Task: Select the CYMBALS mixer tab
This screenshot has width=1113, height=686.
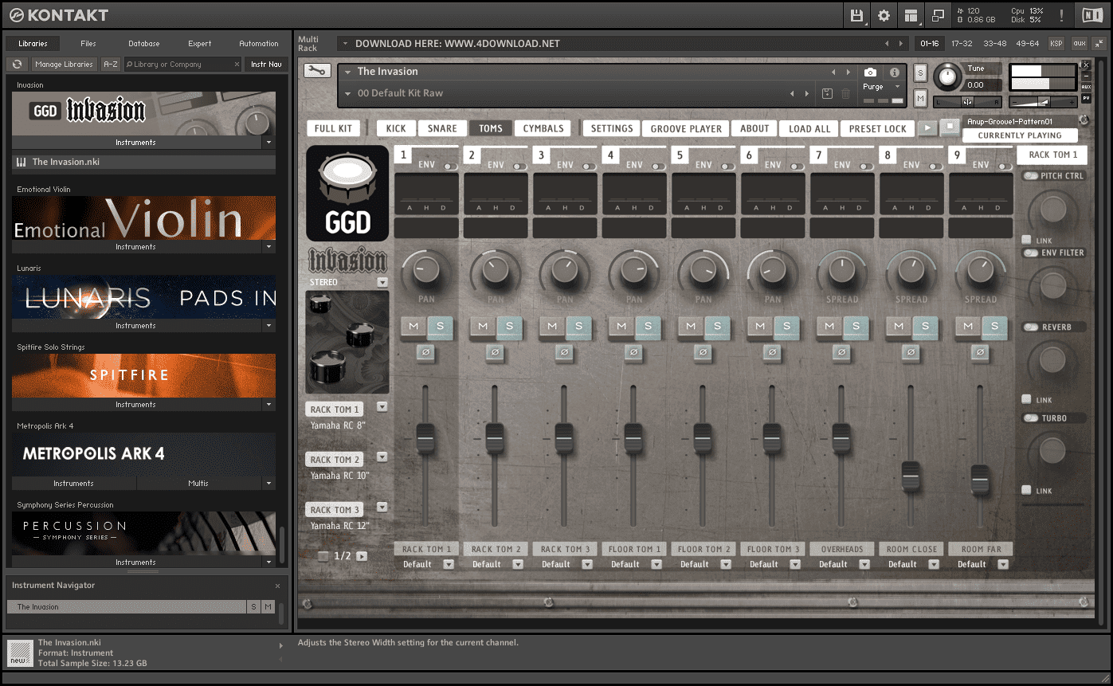Action: (543, 128)
